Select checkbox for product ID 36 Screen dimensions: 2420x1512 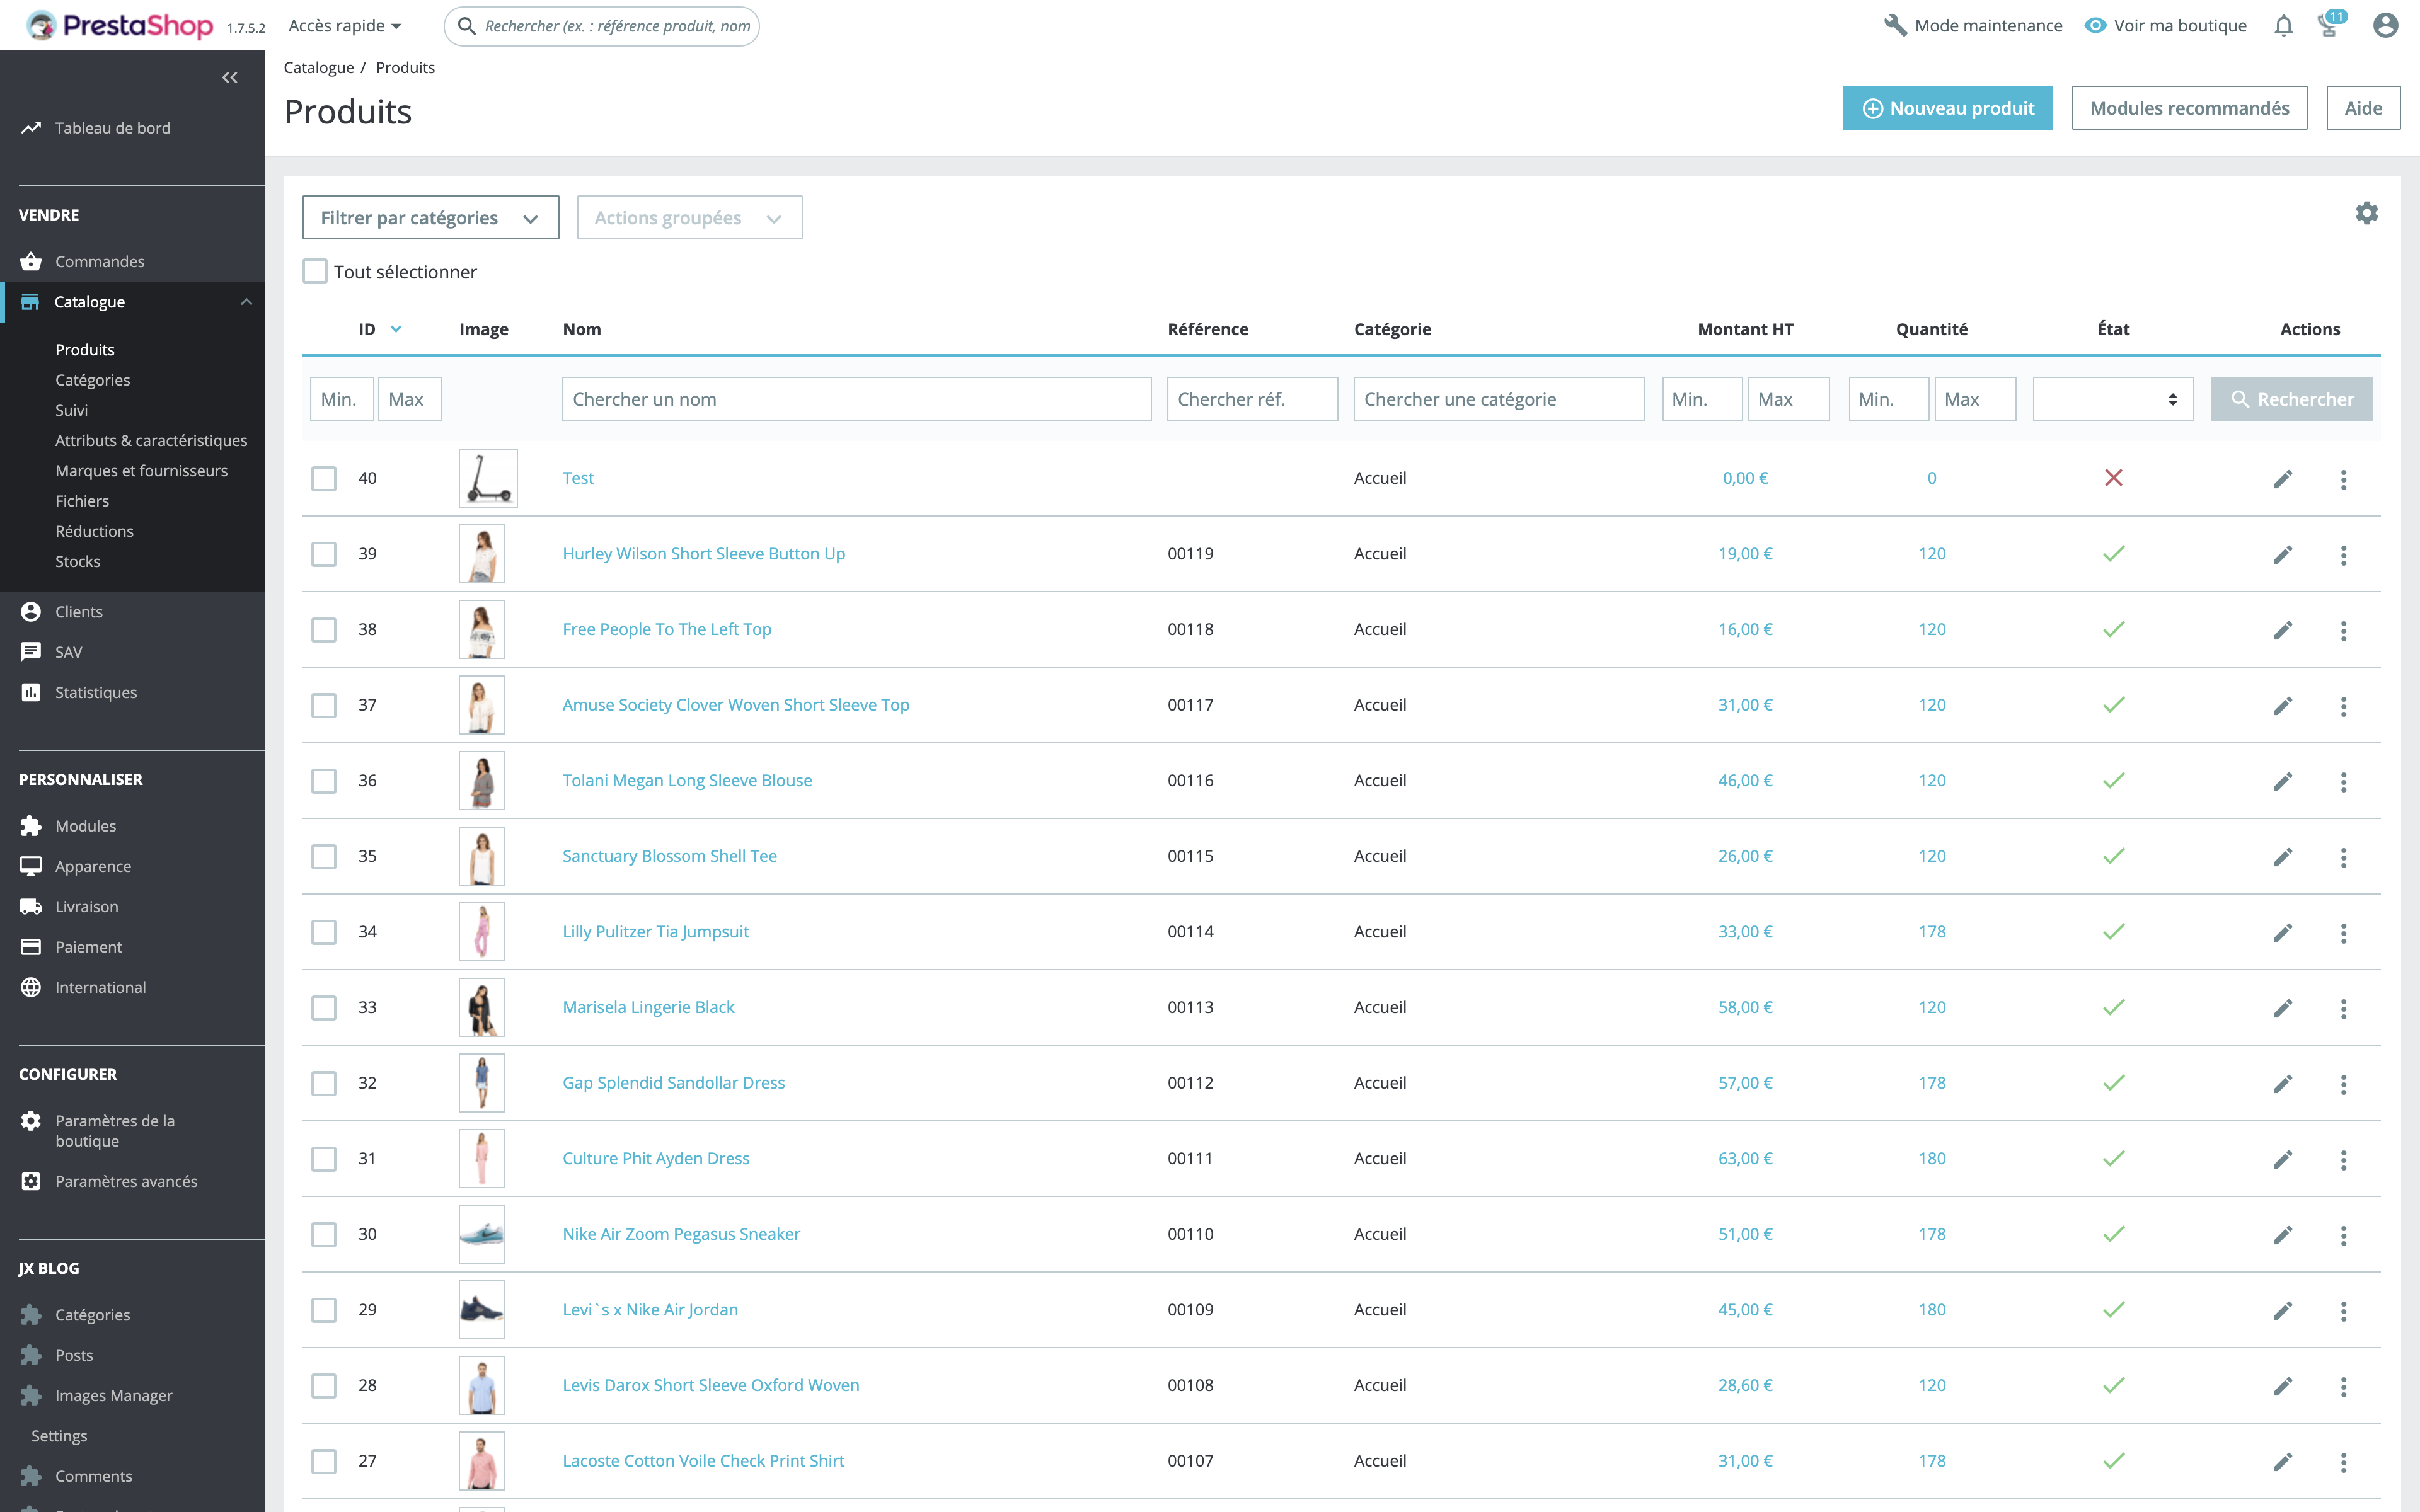point(324,781)
